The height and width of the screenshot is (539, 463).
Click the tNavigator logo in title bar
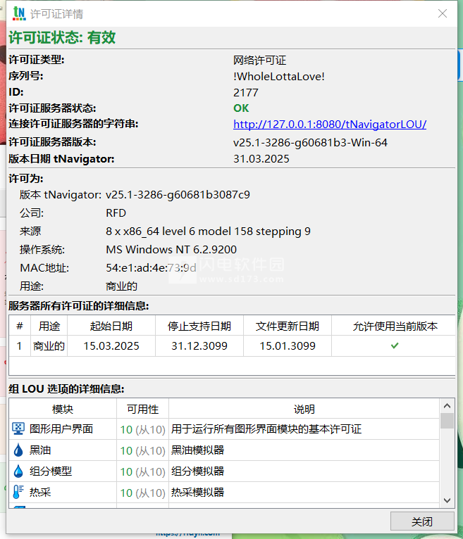19,13
